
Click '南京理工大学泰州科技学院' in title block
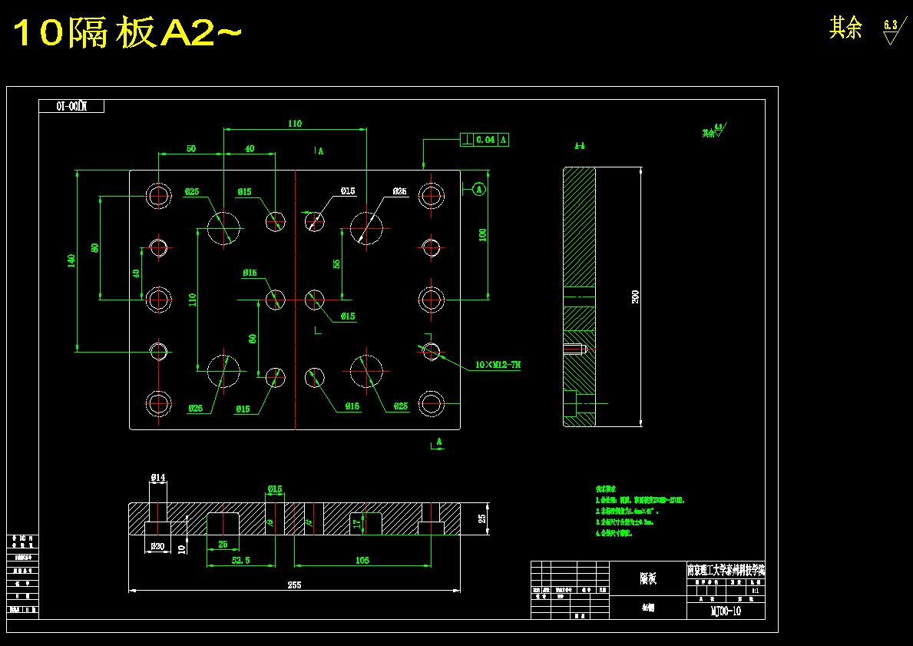[726, 570]
